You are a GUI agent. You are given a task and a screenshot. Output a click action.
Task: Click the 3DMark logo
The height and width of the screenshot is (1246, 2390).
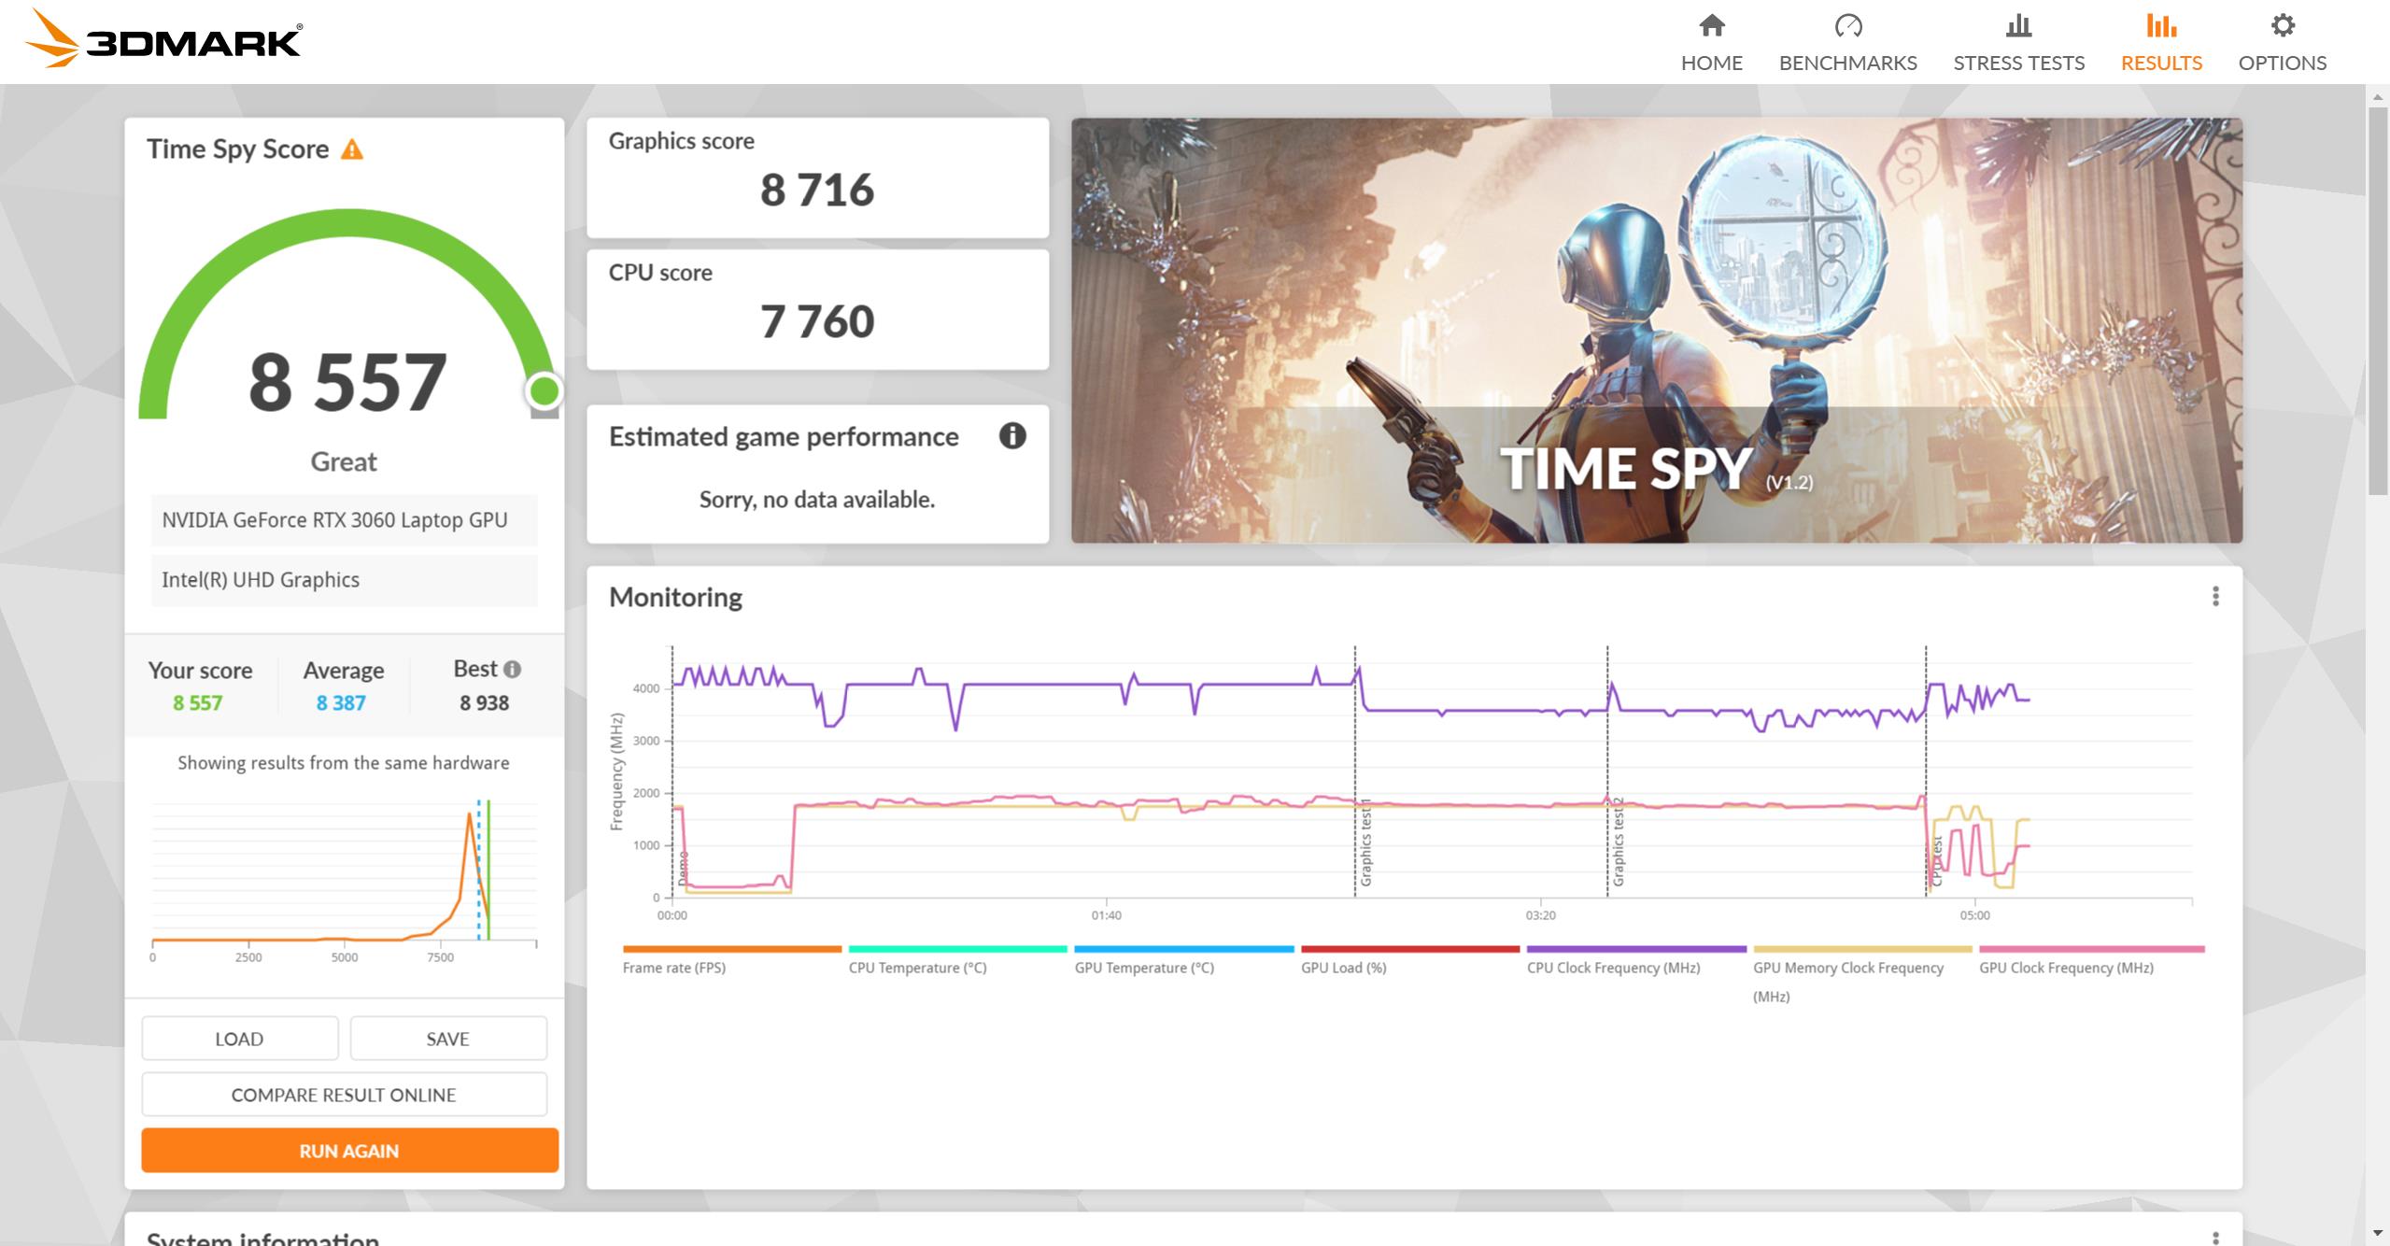163,40
